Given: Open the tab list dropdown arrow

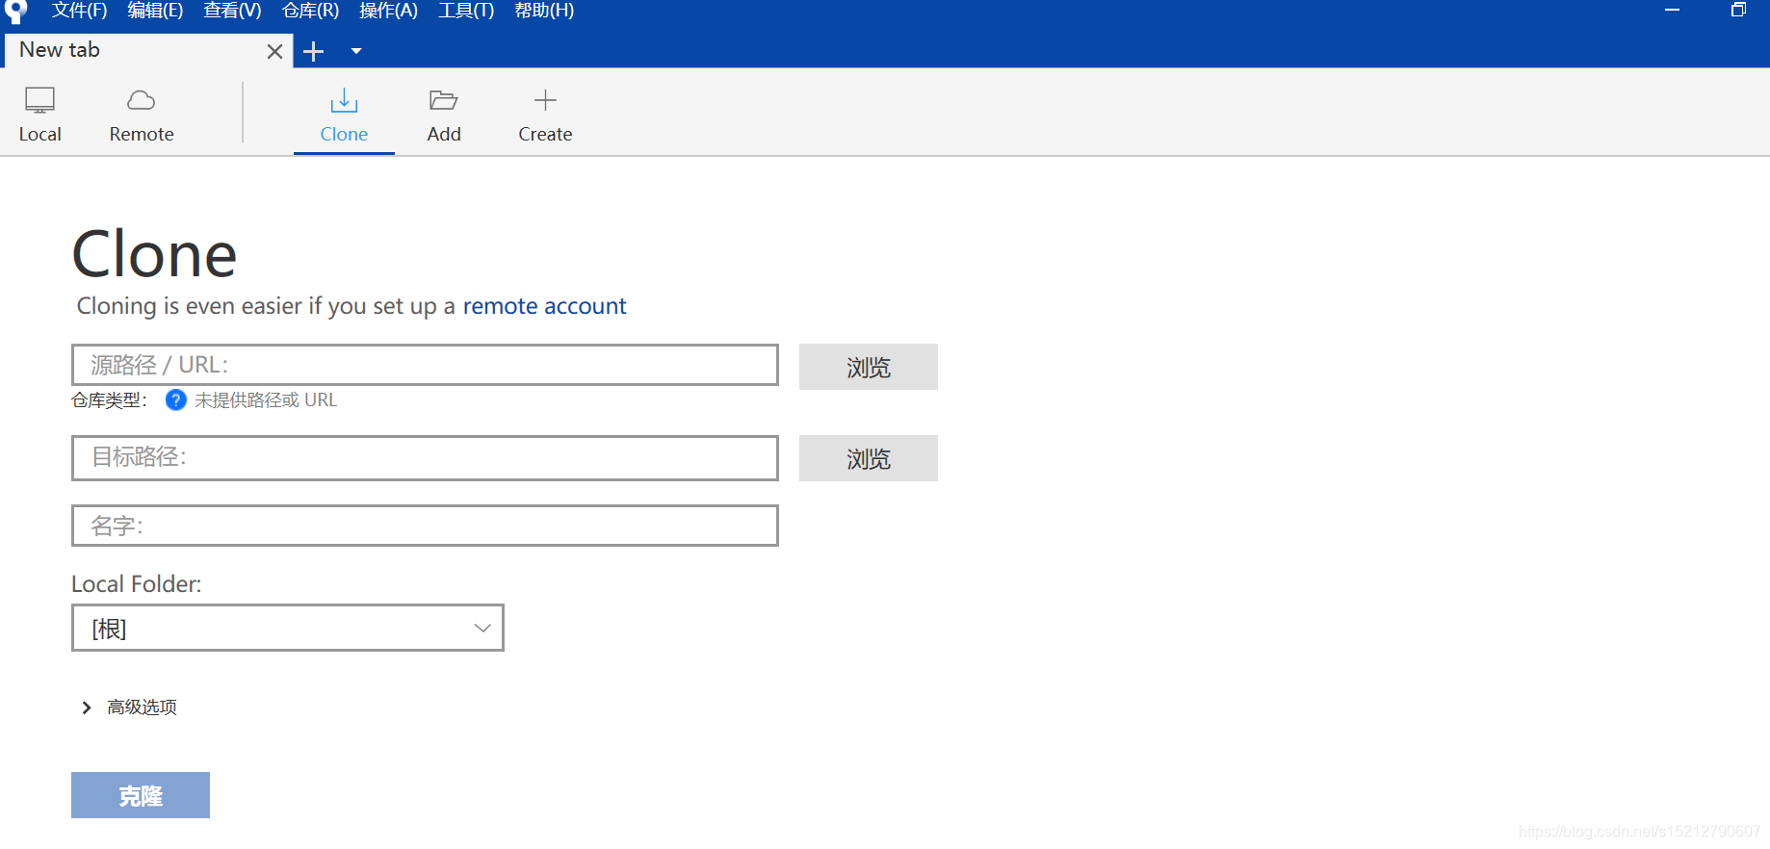Looking at the screenshot, I should (356, 51).
